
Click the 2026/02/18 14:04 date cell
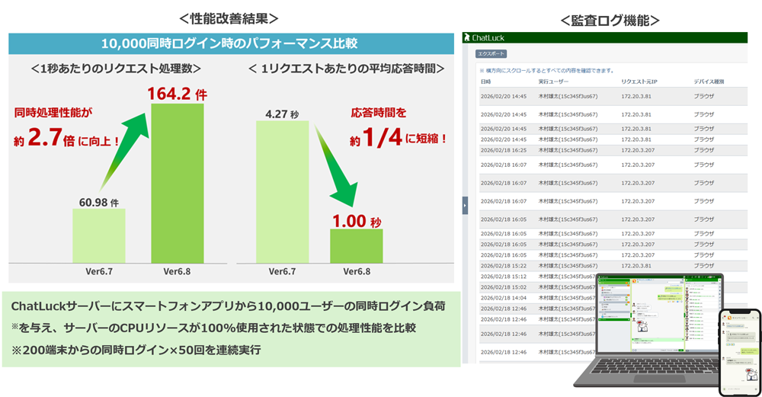tap(504, 298)
